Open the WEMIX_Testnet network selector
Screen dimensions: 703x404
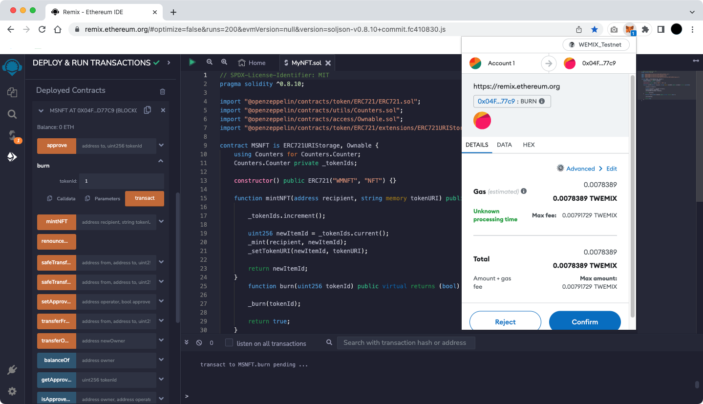pos(596,44)
